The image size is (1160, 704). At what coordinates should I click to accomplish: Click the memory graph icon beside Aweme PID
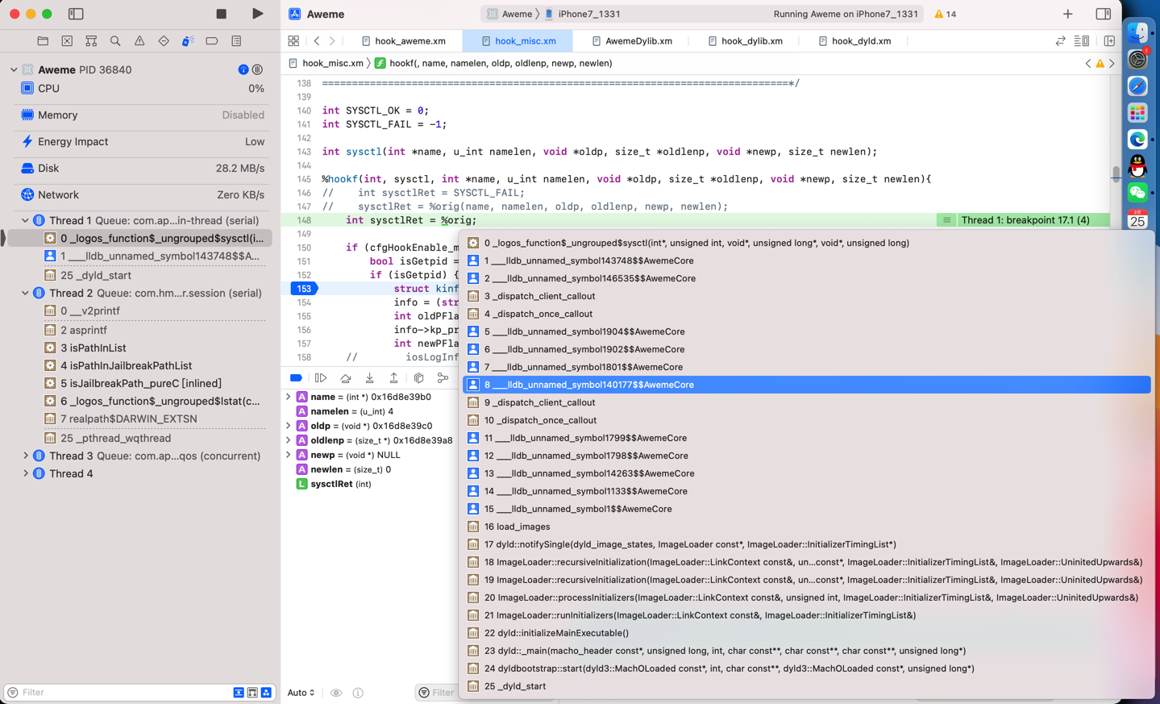[258, 69]
